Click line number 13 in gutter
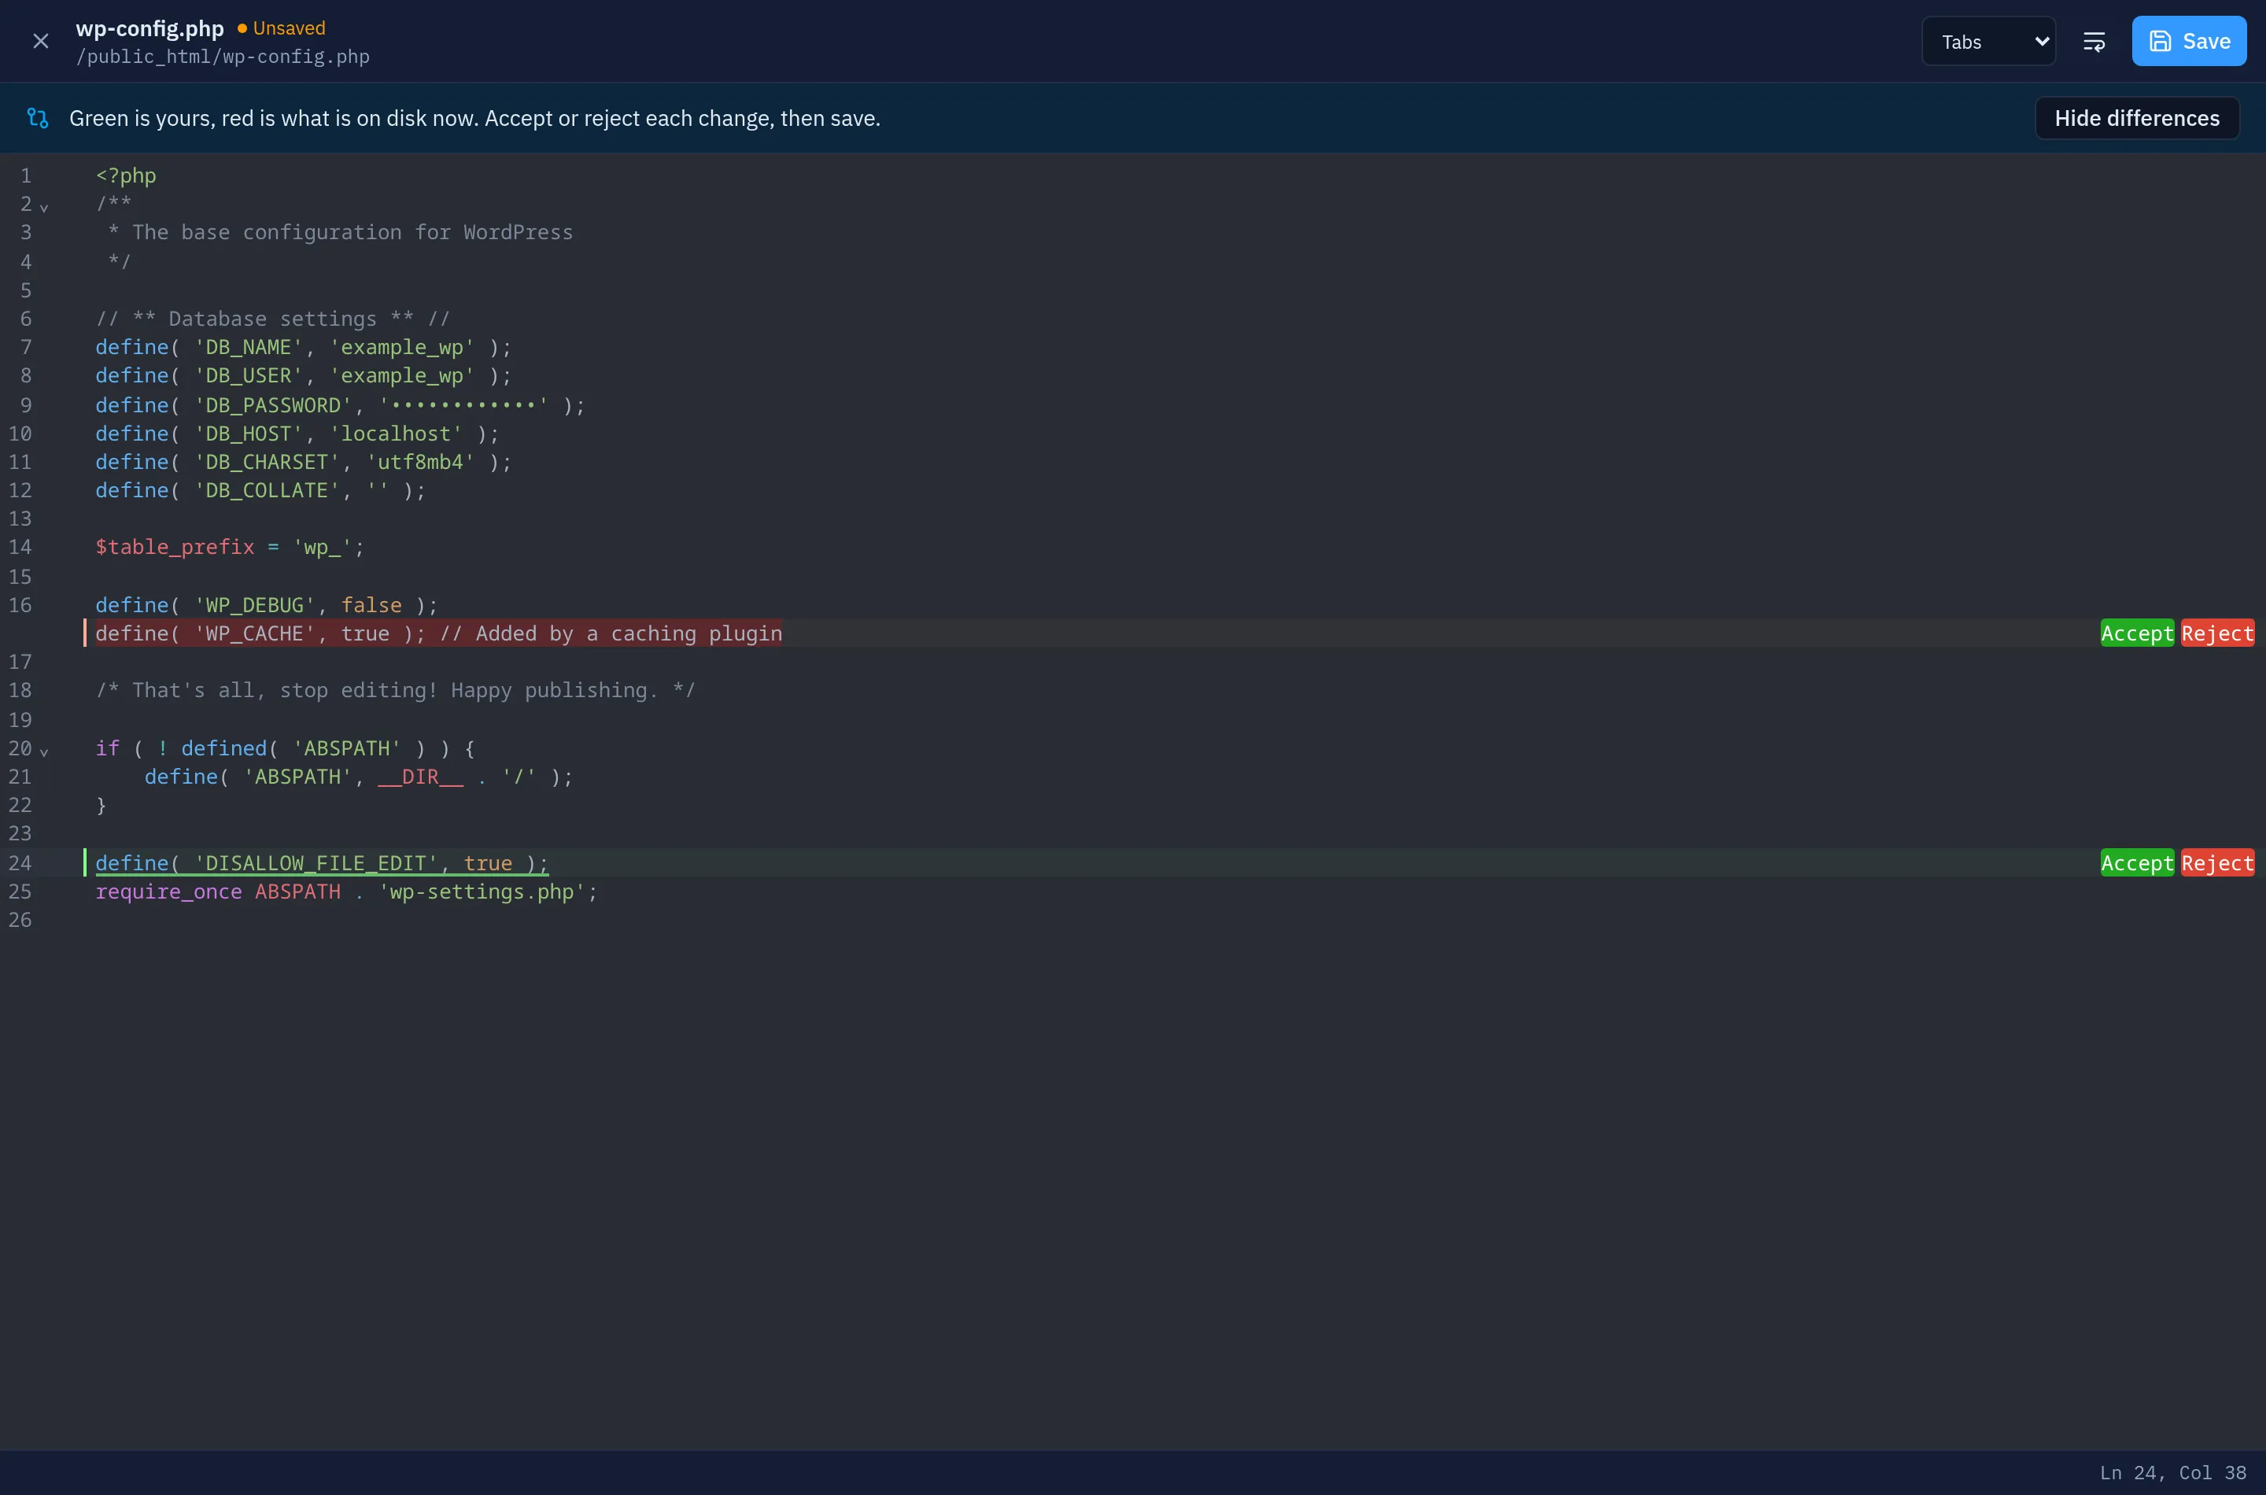The height and width of the screenshot is (1495, 2266). (x=20, y=519)
